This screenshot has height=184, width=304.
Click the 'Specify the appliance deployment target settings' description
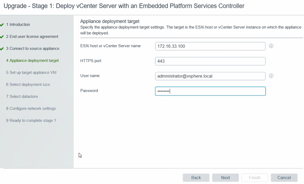tap(191, 30)
